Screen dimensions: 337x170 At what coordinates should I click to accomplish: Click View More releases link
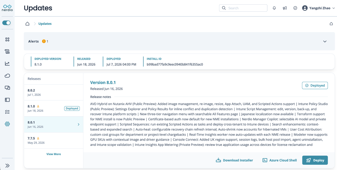(54, 154)
